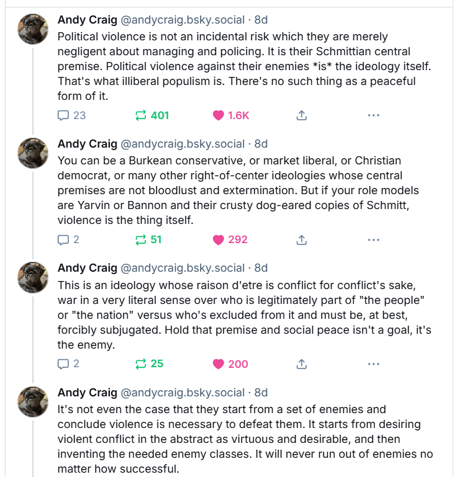457x477 pixels.
Task: Reply to the 'raison d'etre' post
Action: click(68, 364)
